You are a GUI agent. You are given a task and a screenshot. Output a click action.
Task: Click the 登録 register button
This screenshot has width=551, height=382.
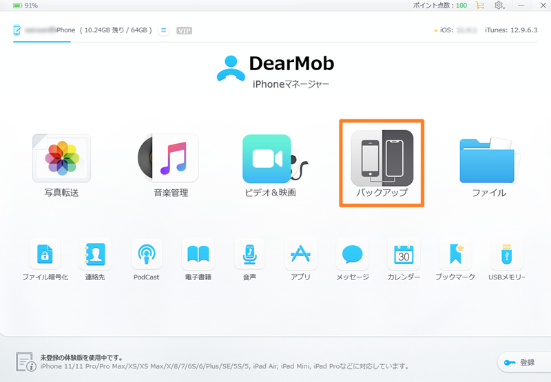[523, 362]
